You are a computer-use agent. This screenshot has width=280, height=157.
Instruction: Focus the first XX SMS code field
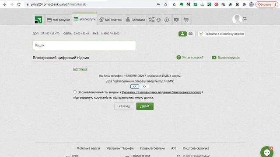135,86
